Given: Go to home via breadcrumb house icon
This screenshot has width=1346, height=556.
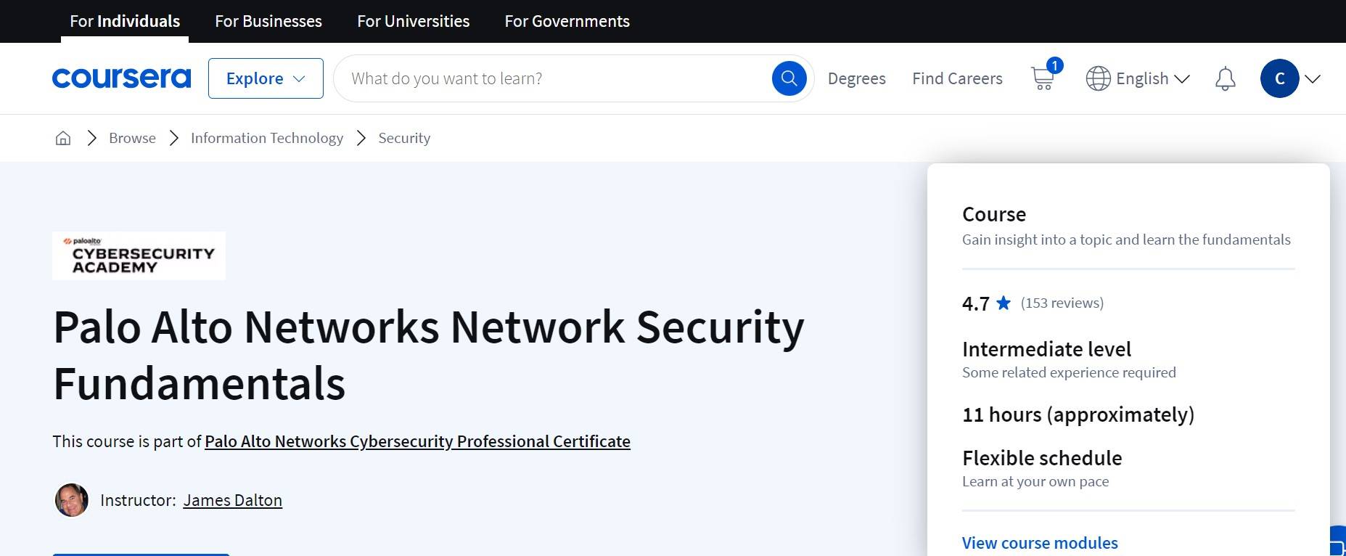Looking at the screenshot, I should (x=63, y=138).
